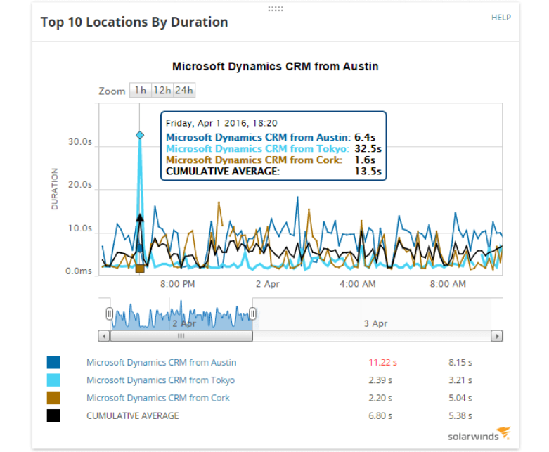Screen dimensions: 549x452
Task: Click the red 11.22 s Austin value
Action: coord(382,362)
